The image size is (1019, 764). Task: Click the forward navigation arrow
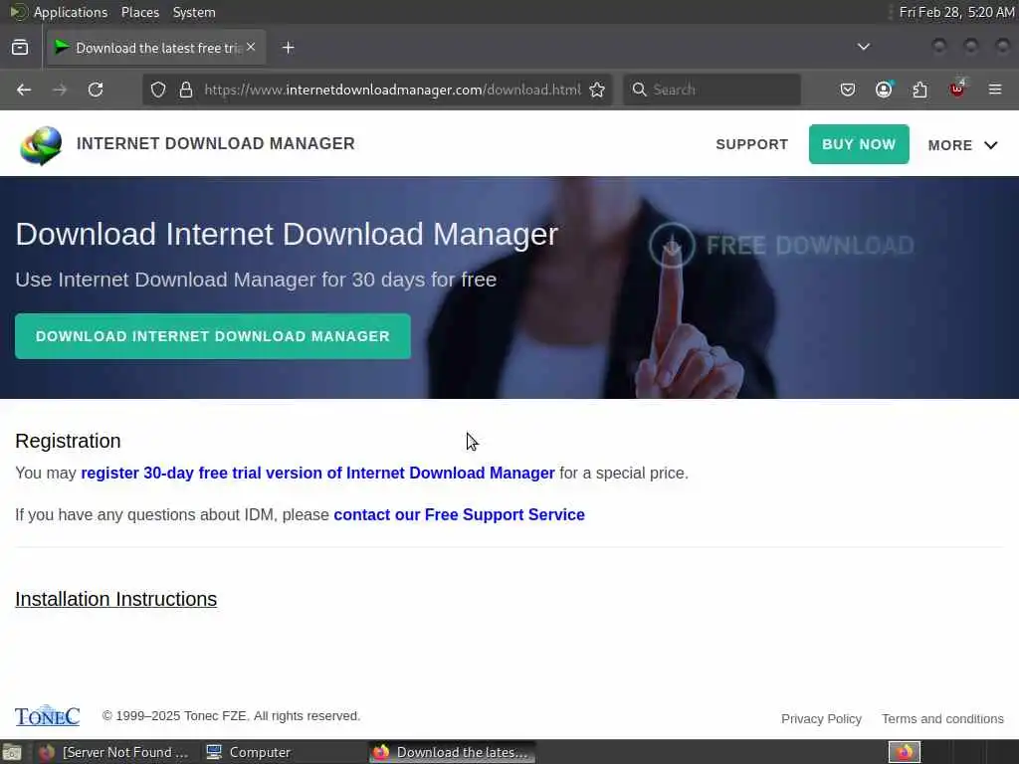60,90
